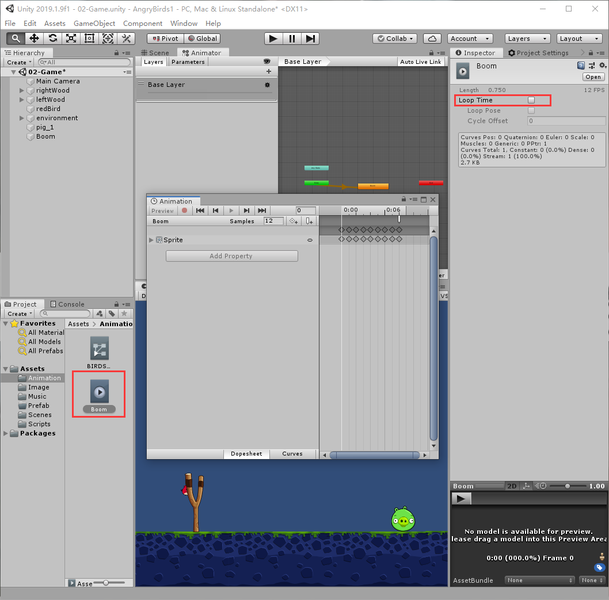Select Parameters tab in Animator
609x600 pixels.
tap(188, 62)
